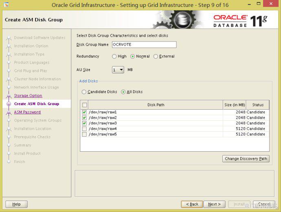This screenshot has width=281, height=212.
Task: Uncheck the /dev/raw/raw2 disk checkbox
Action: click(x=84, y=118)
